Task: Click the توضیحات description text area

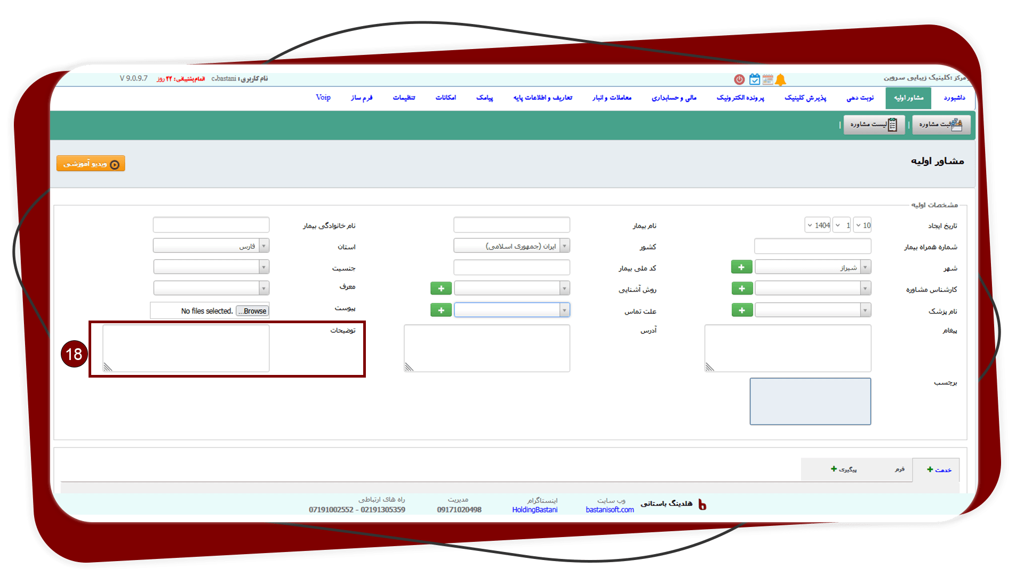Action: click(186, 348)
